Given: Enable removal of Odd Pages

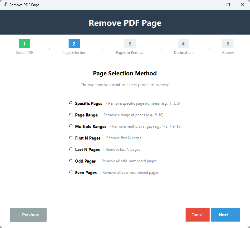Looking at the screenshot, I should [71, 161].
